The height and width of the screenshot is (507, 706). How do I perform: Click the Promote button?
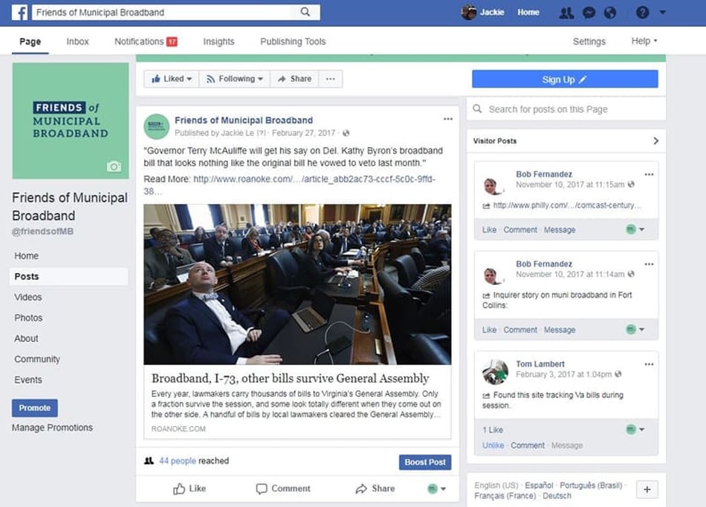[x=35, y=408]
